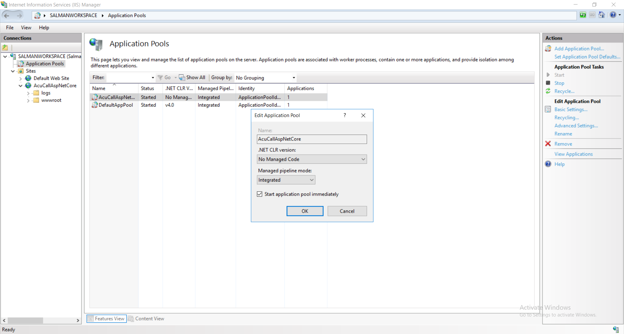Screen dimensions: 624x334
Task: Click the Basic Settings icon
Action: 548,109
